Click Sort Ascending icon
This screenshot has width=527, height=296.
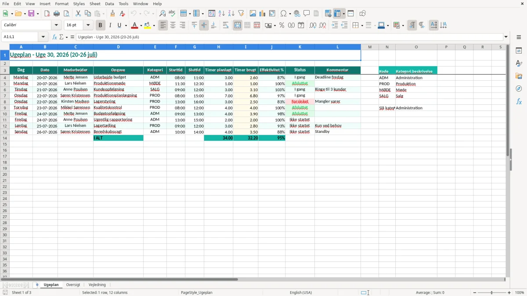222,14
